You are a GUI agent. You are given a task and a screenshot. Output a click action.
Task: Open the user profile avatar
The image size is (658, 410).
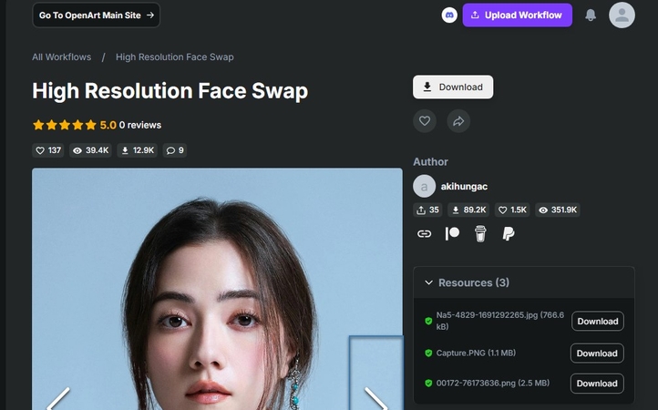click(622, 15)
